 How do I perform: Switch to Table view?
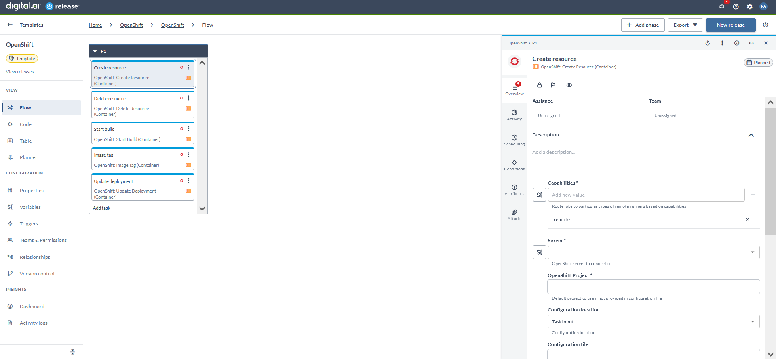(x=42, y=141)
